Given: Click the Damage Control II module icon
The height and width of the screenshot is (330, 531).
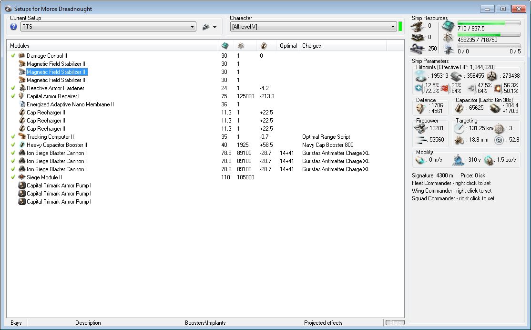Looking at the screenshot, I should (22, 56).
